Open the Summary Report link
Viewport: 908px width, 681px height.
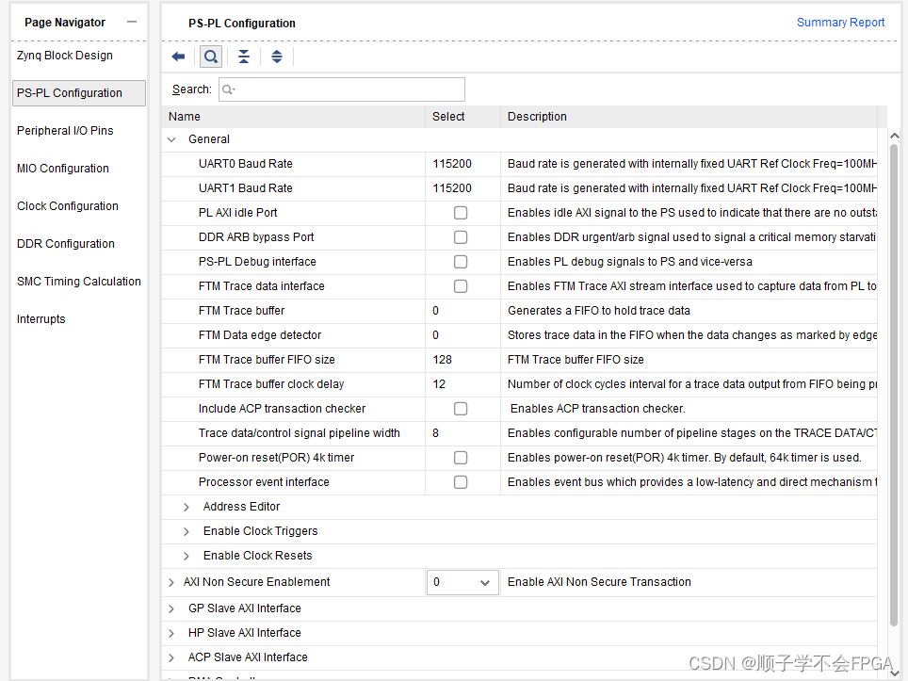coord(840,22)
